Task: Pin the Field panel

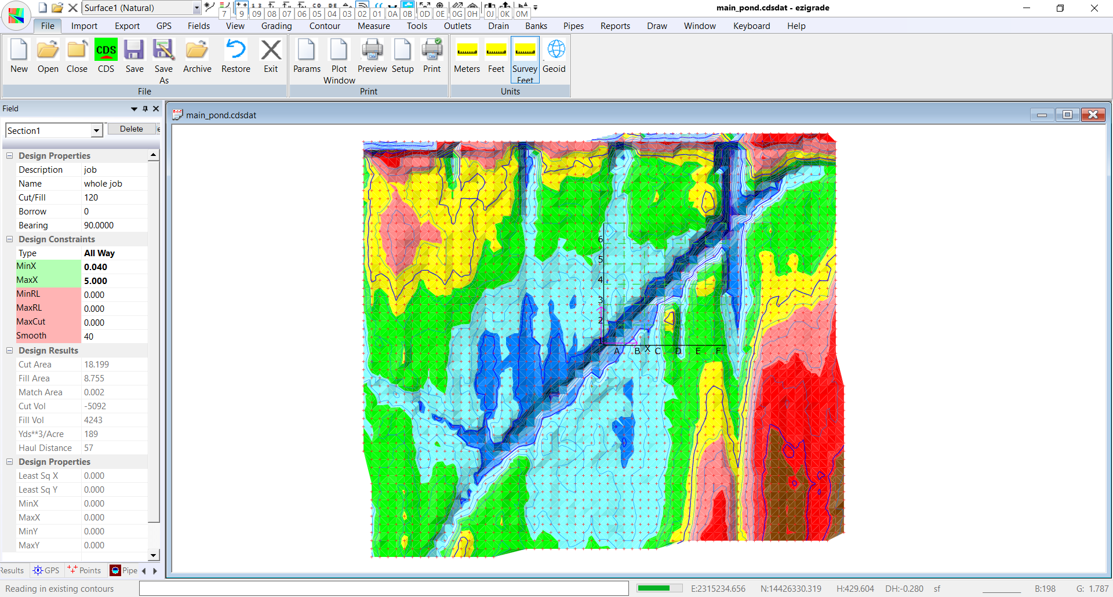Action: point(145,109)
